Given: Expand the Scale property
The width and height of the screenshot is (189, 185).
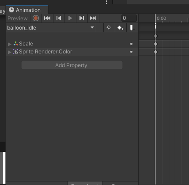Looking at the screenshot, I should (x=10, y=44).
